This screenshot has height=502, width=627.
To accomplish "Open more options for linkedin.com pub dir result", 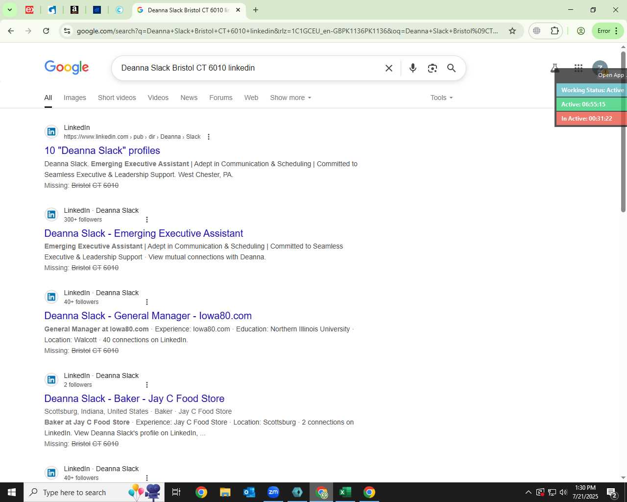I will click(x=209, y=137).
